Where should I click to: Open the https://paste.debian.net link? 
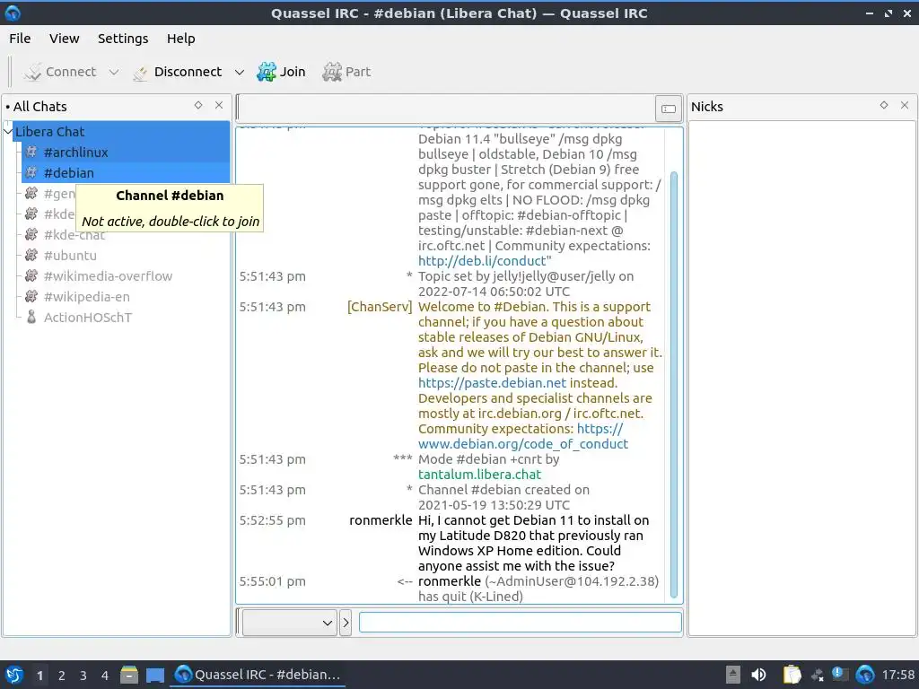pos(493,383)
